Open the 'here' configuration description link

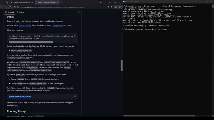click(16, 105)
